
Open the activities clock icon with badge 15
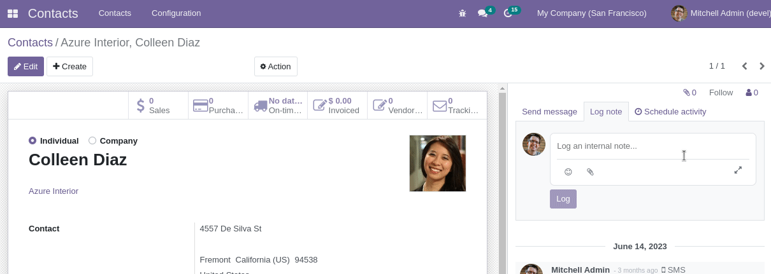tap(511, 13)
